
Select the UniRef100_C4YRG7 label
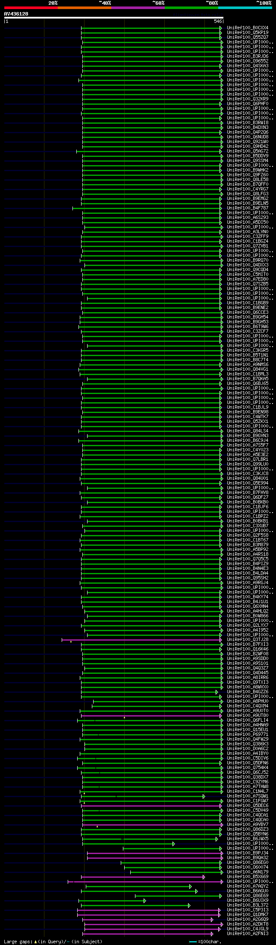[248, 189]
